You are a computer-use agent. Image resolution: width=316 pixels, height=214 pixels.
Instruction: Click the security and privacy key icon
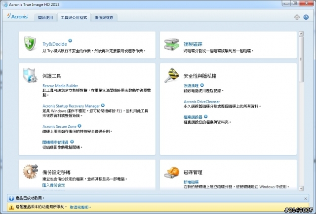click(x=171, y=75)
